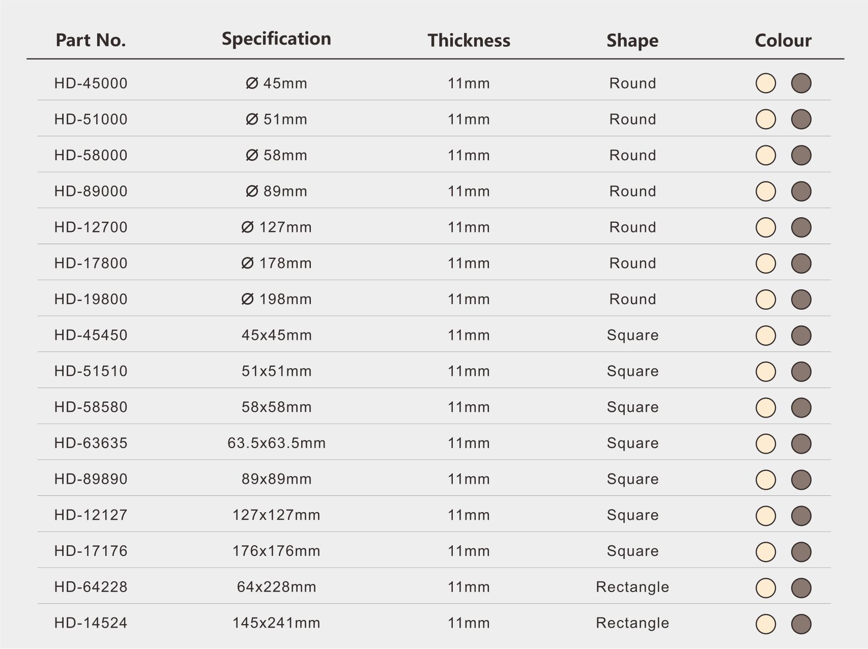Click the 11mm thickness for HD-89890
Screen dimensions: 868x649
pyautogui.click(x=469, y=479)
